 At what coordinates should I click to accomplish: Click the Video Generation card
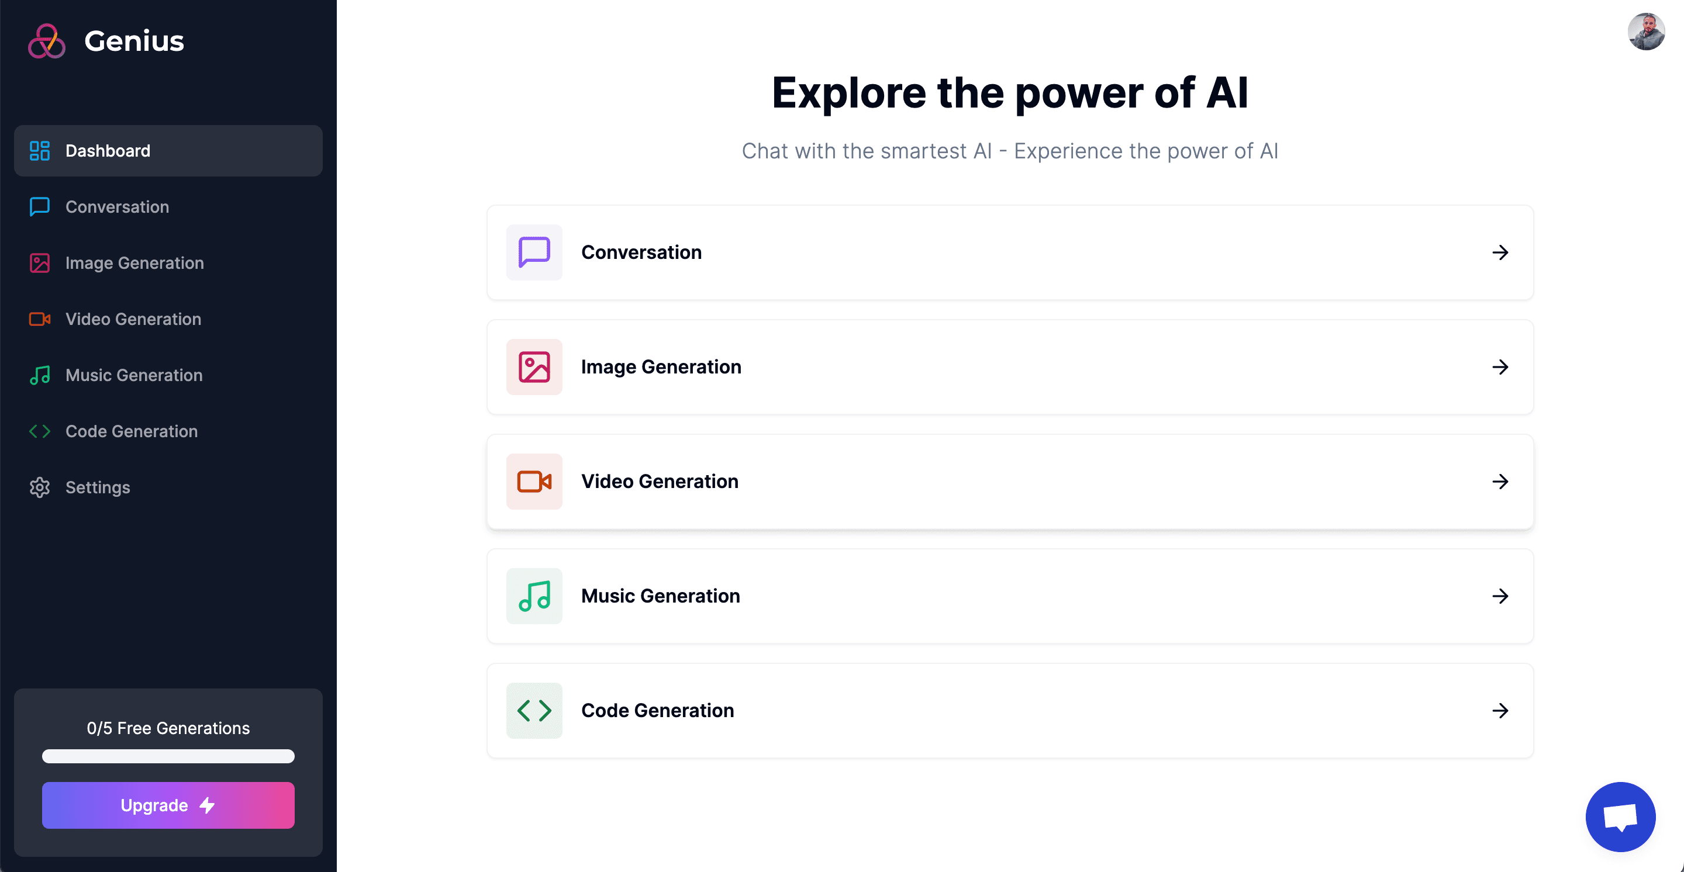click(1010, 482)
